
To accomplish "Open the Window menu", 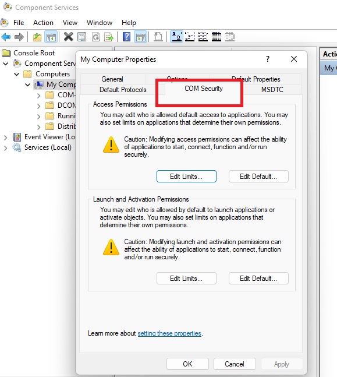I will click(100, 23).
